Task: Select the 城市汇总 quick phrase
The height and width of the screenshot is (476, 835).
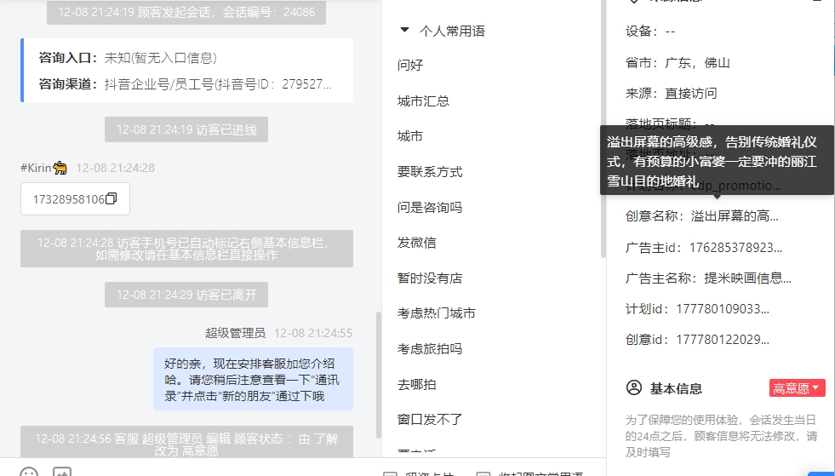Action: click(423, 100)
